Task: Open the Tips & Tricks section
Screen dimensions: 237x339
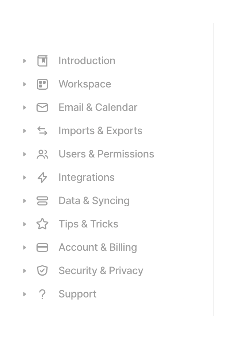Action: [88, 224]
